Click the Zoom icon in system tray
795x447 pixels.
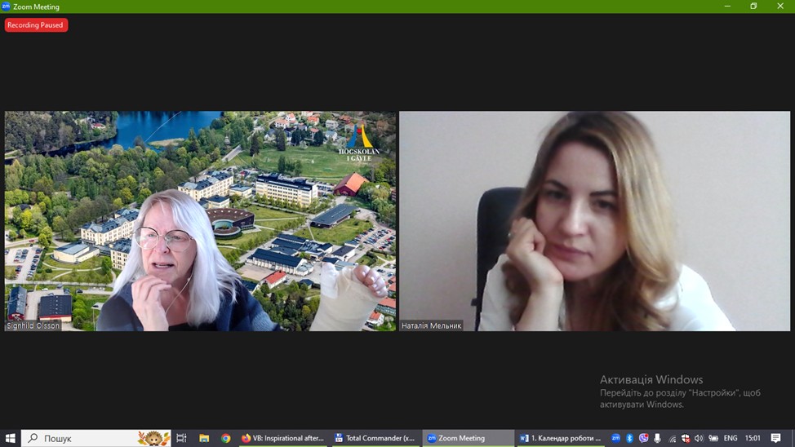point(616,438)
